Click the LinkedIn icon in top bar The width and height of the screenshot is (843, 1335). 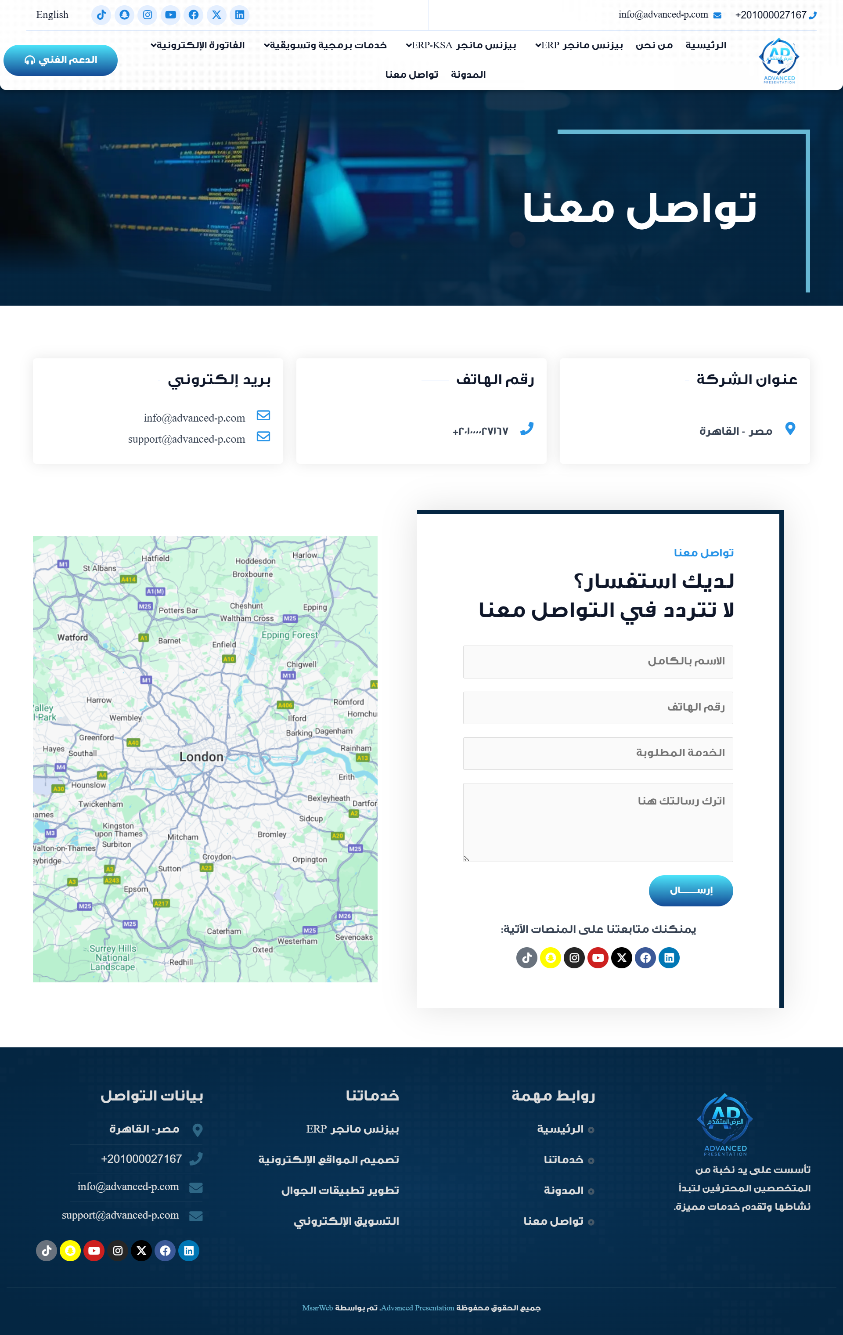coord(239,15)
